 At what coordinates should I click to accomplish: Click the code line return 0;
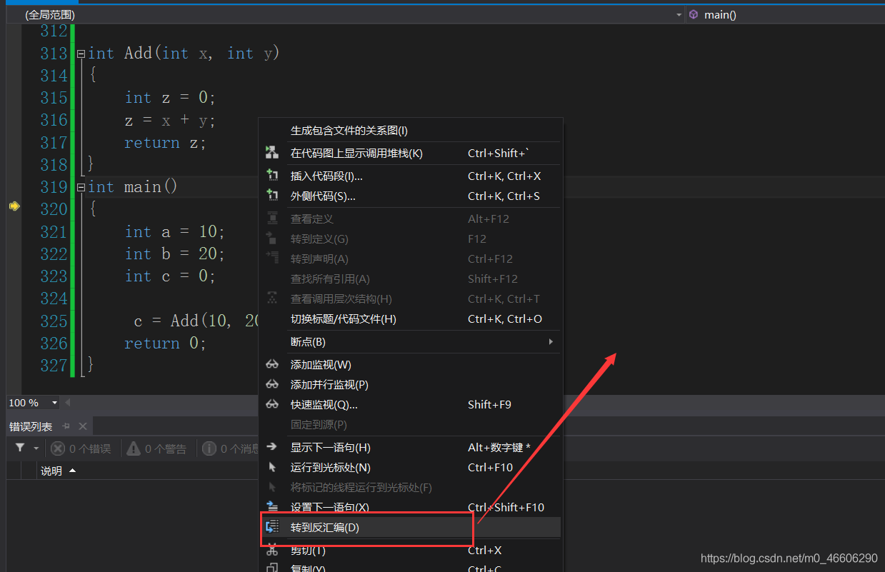point(165,343)
